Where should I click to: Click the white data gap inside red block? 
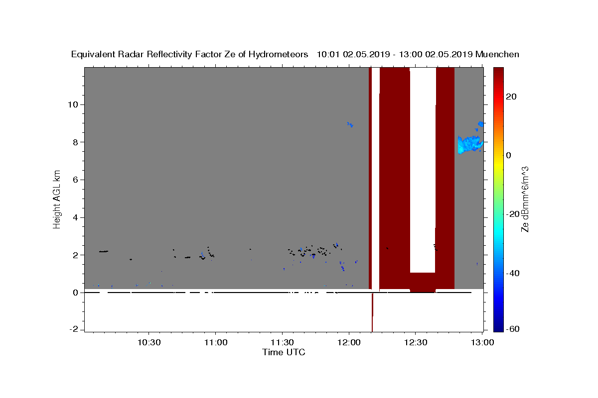pyautogui.click(x=423, y=169)
